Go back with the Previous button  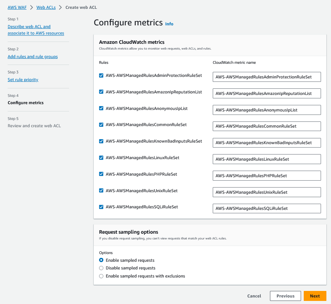pos(285,296)
